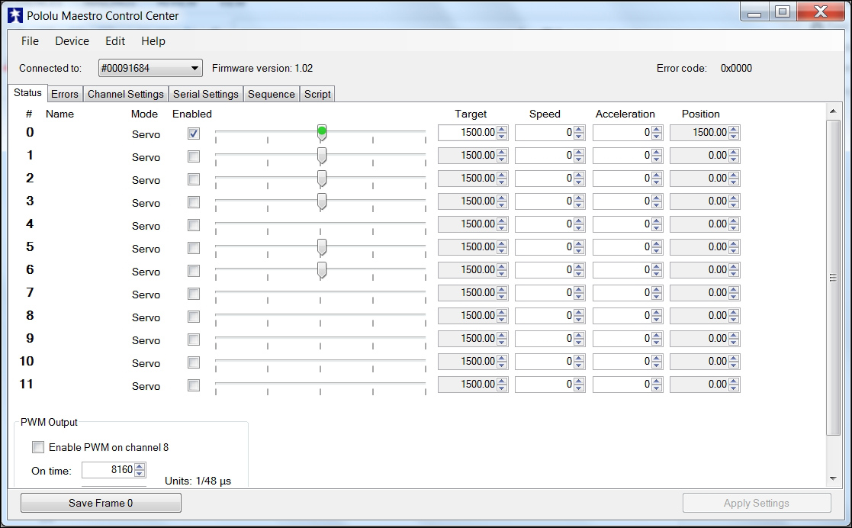Tick the Enabled box for channel 3
This screenshot has height=528, width=852.
[x=194, y=202]
